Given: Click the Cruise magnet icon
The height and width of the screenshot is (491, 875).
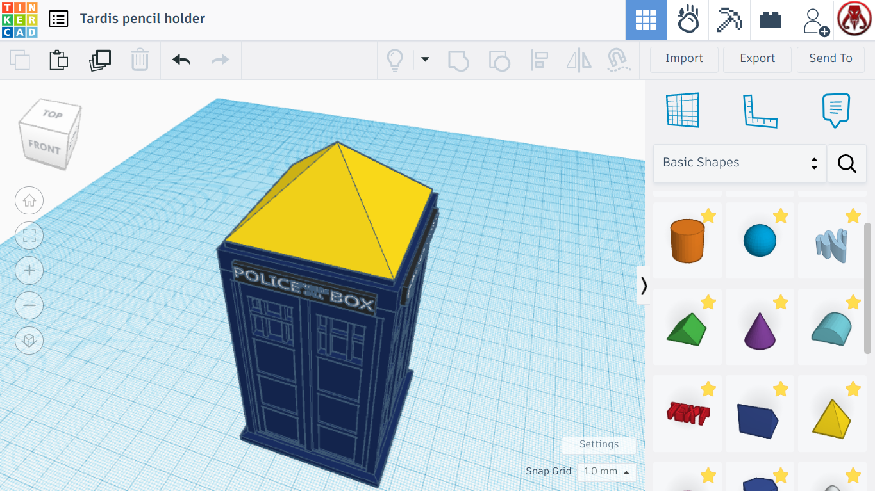Looking at the screenshot, I should click(618, 60).
